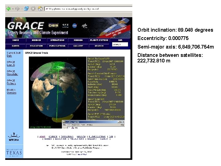This screenshot has height=166, width=221.
Task: Click the Satellite Tool Kit window title bar
Action: (93, 122)
